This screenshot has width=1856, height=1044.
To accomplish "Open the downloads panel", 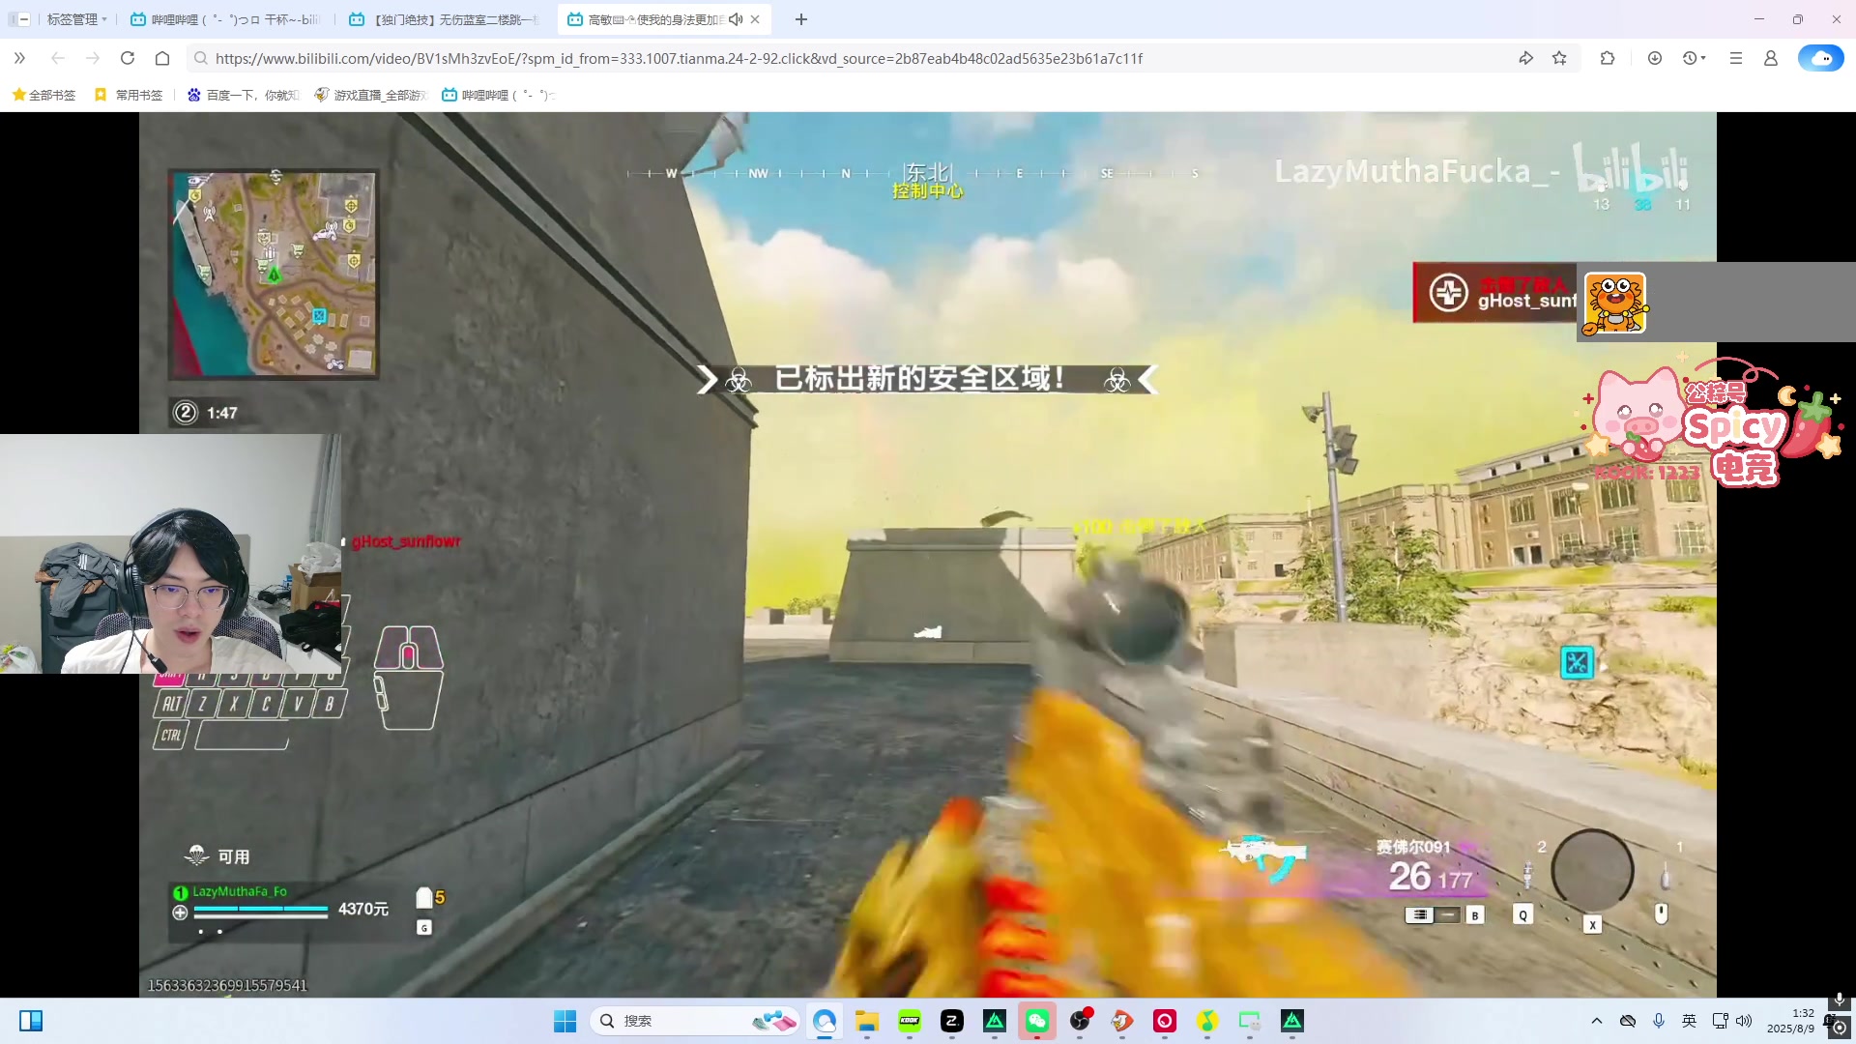I will click(x=1655, y=59).
